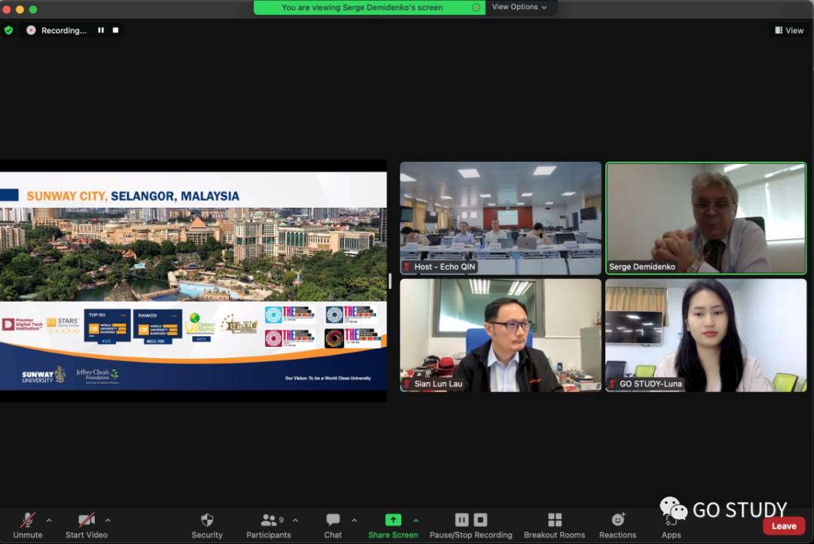Viewport: 814px width, 544px height.
Task: Click the red Leave button
Action: (x=784, y=526)
